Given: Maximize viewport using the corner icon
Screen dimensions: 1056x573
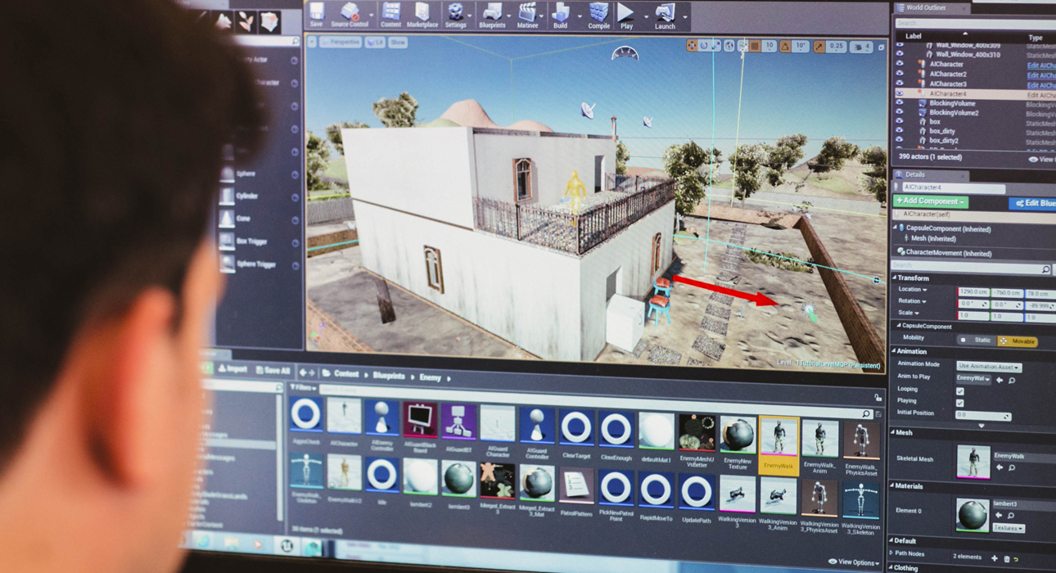Looking at the screenshot, I should click(881, 47).
